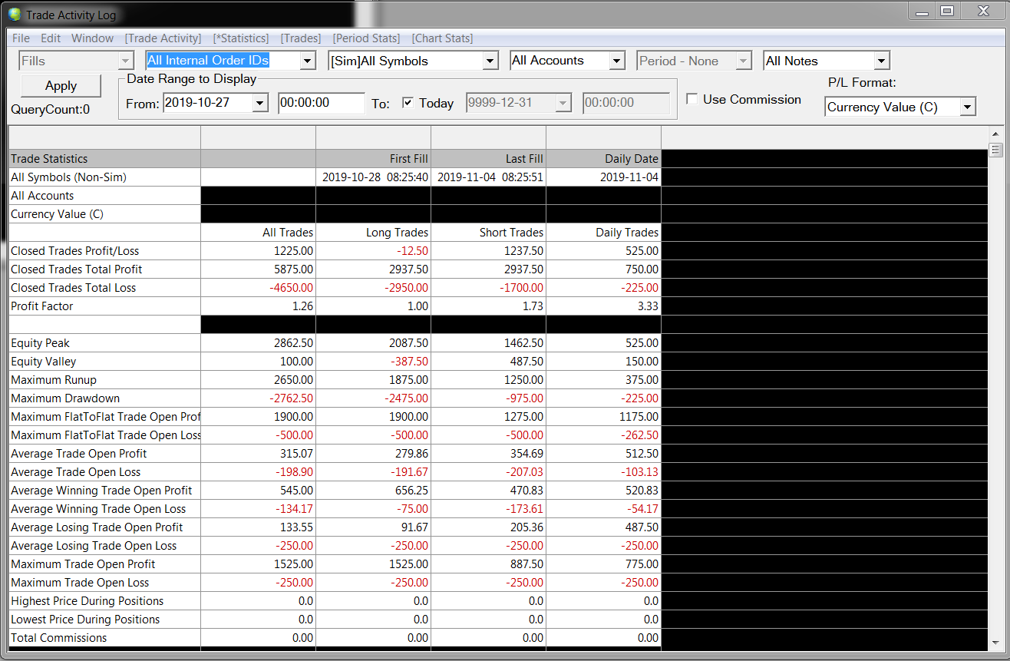Image resolution: width=1010 pixels, height=661 pixels.
Task: Select last fill time 2019-11-04 08:25:51
Action: click(490, 177)
